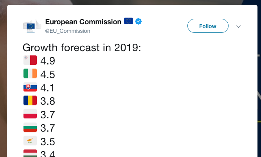
Task: Click the 3.5 growth value
Action: [48, 141]
